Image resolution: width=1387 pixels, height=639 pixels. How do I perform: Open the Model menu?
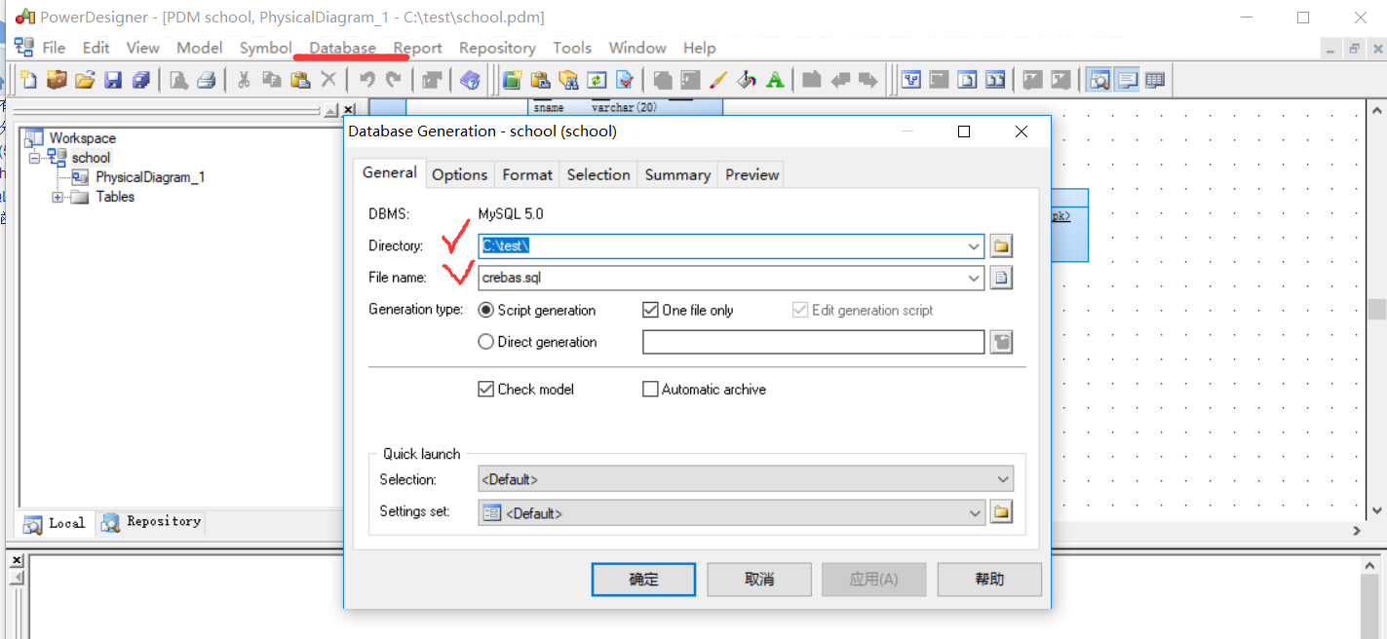[x=200, y=48]
